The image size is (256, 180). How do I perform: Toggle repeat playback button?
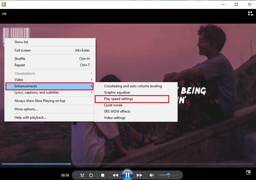(91, 175)
